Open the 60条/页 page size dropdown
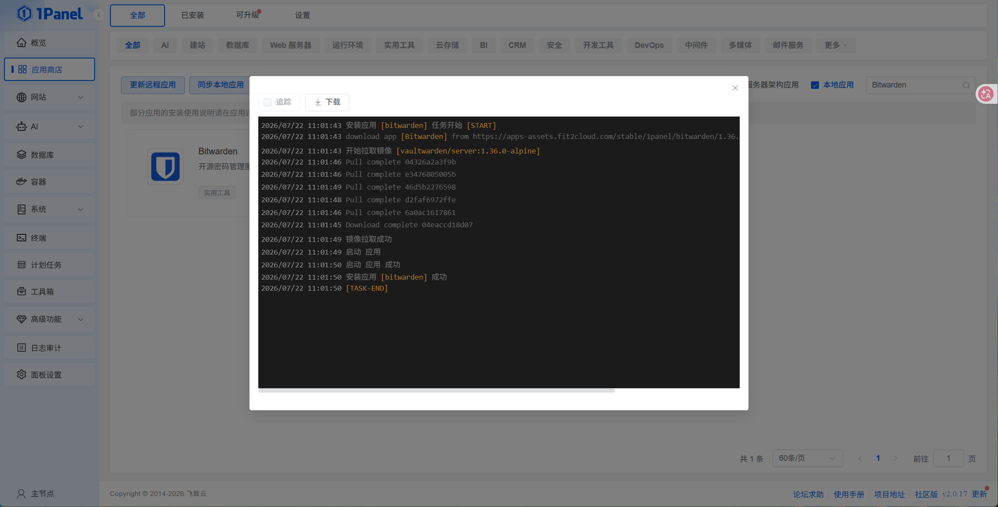Screen dimensions: 998x507 [x=807, y=458]
